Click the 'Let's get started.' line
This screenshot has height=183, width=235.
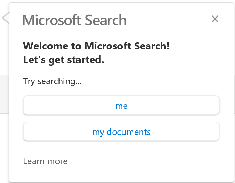pyautogui.click(x=64, y=60)
